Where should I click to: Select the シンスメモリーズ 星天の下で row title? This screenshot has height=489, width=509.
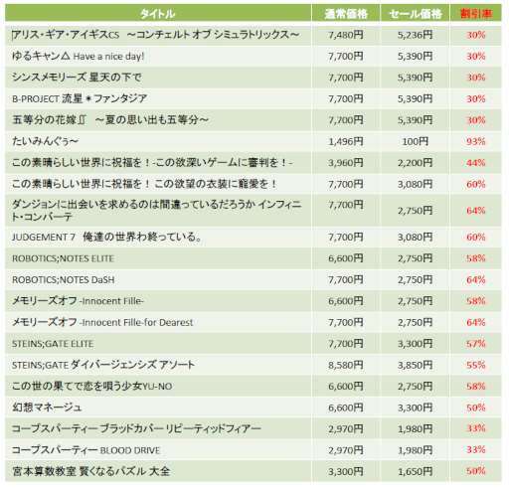(77, 78)
